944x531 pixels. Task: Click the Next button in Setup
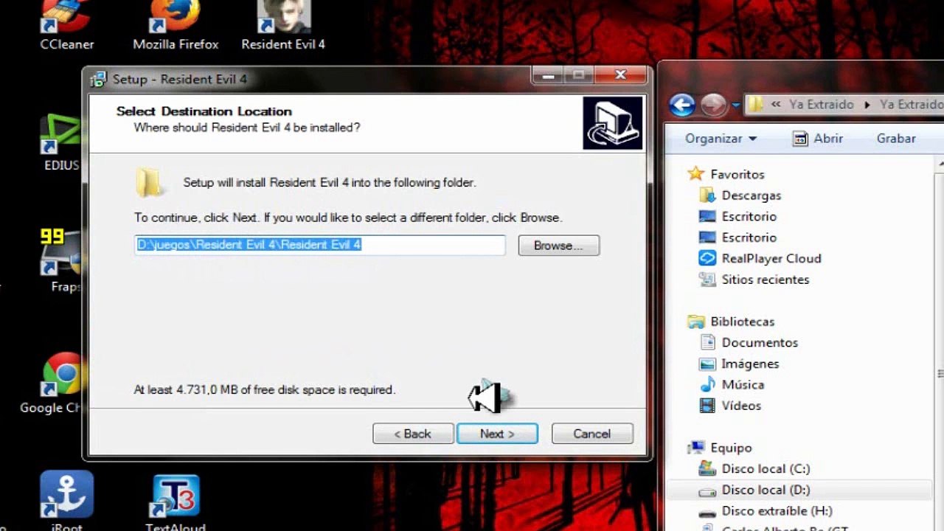(497, 434)
